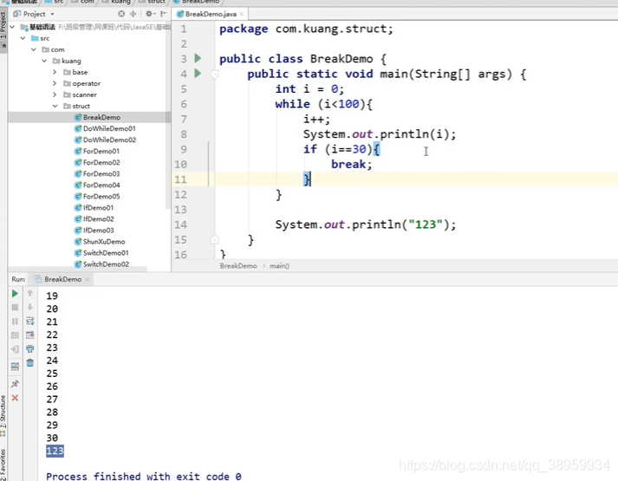Click the break; statement on line 10
The height and width of the screenshot is (481, 618).
tap(351, 165)
